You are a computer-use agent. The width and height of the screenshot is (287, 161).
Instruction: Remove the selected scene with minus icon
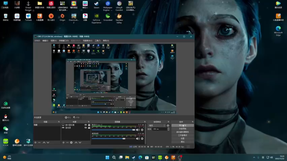click(x=39, y=142)
